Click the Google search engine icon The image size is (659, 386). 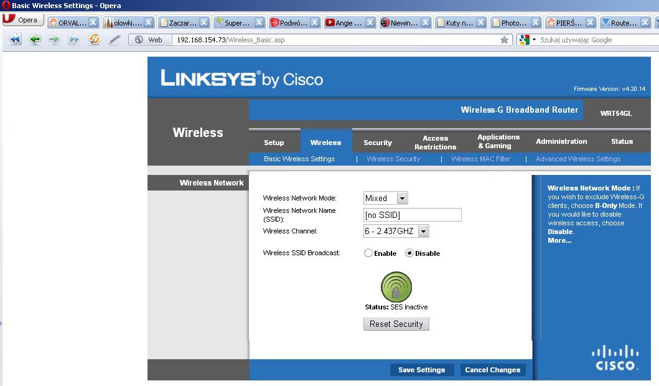524,40
